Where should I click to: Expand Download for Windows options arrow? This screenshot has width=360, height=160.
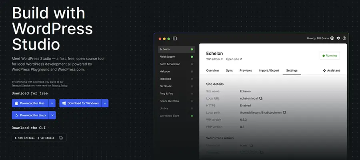[x=105, y=103]
